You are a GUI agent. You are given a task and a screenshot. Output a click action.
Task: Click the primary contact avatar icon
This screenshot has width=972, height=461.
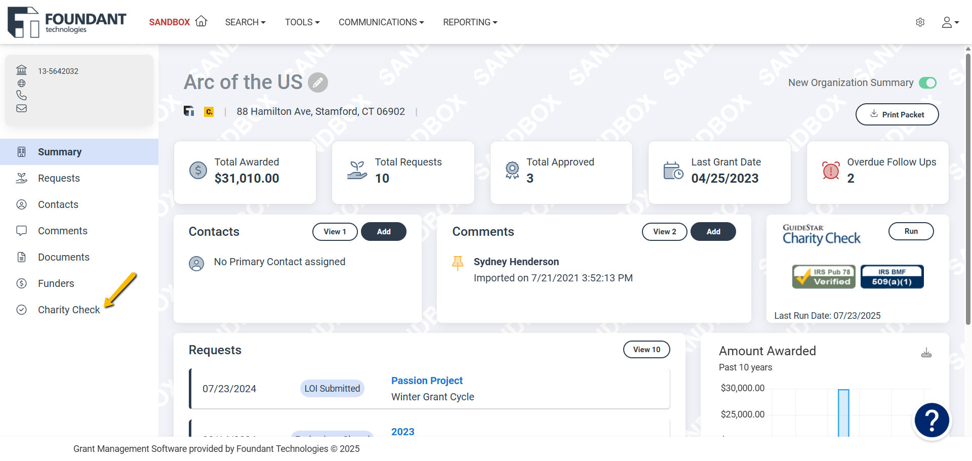(x=196, y=263)
